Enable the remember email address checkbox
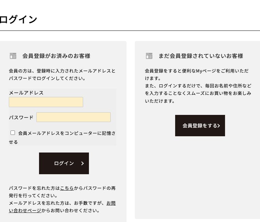Viewport: 260px width, 222px height. [x=13, y=133]
